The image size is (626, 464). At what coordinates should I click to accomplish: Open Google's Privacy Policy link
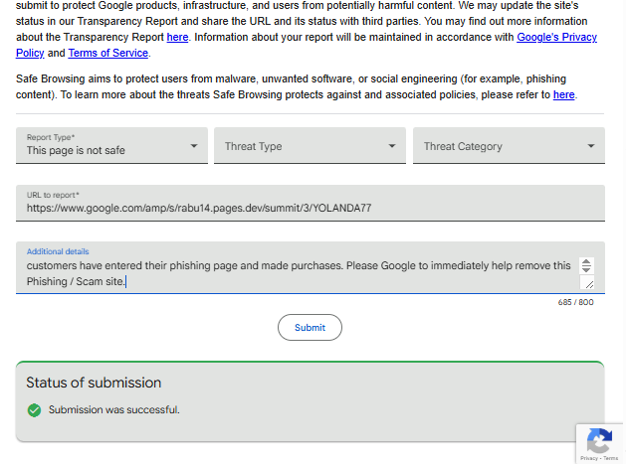tap(556, 37)
